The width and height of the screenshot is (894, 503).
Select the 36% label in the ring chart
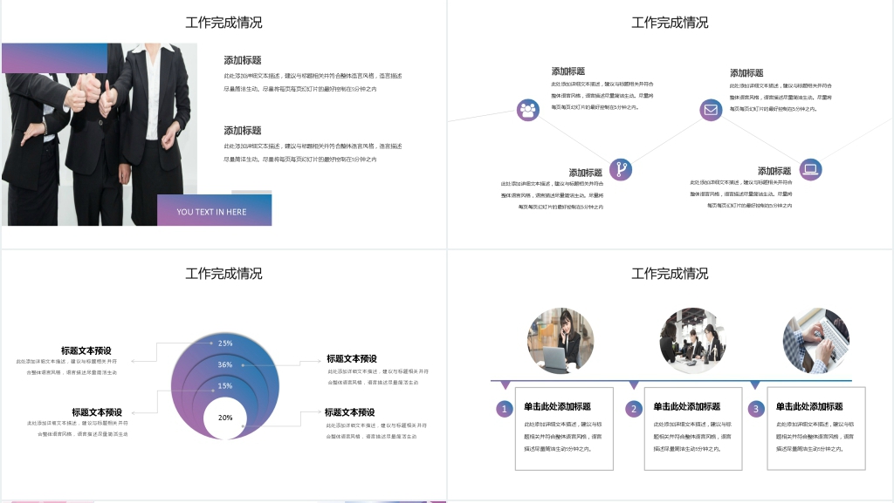[225, 364]
